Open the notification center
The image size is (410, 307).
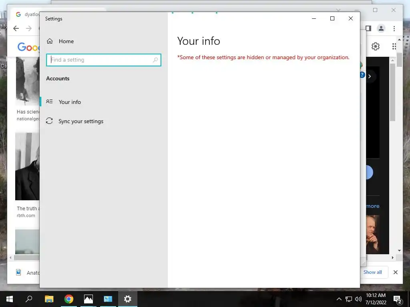397,299
